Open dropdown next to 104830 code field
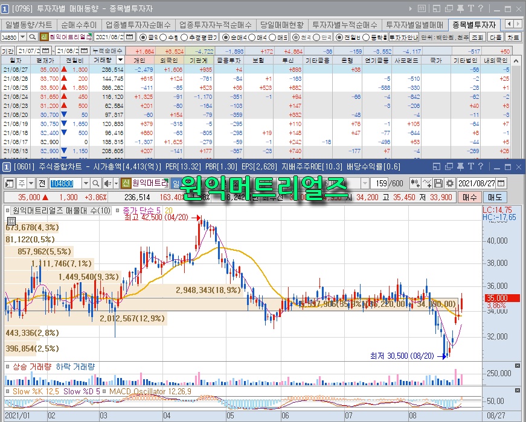 pyautogui.click(x=86, y=183)
